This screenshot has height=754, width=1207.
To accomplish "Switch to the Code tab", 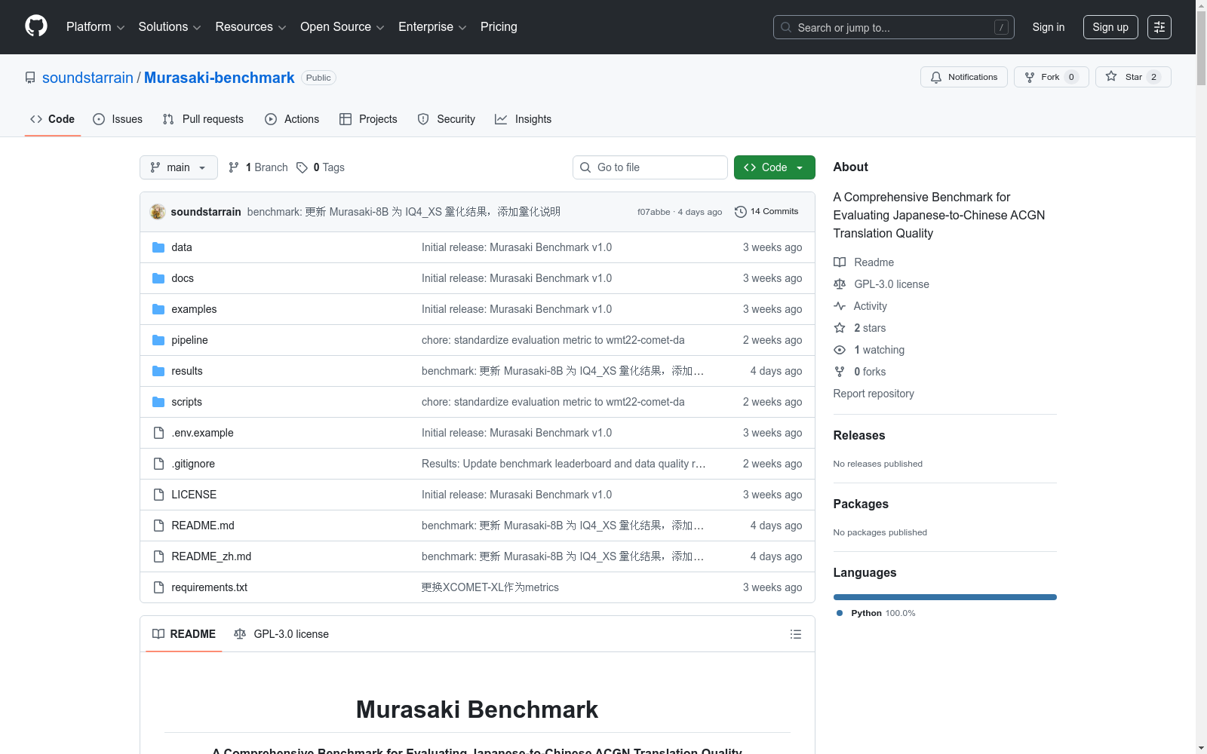I will [53, 119].
